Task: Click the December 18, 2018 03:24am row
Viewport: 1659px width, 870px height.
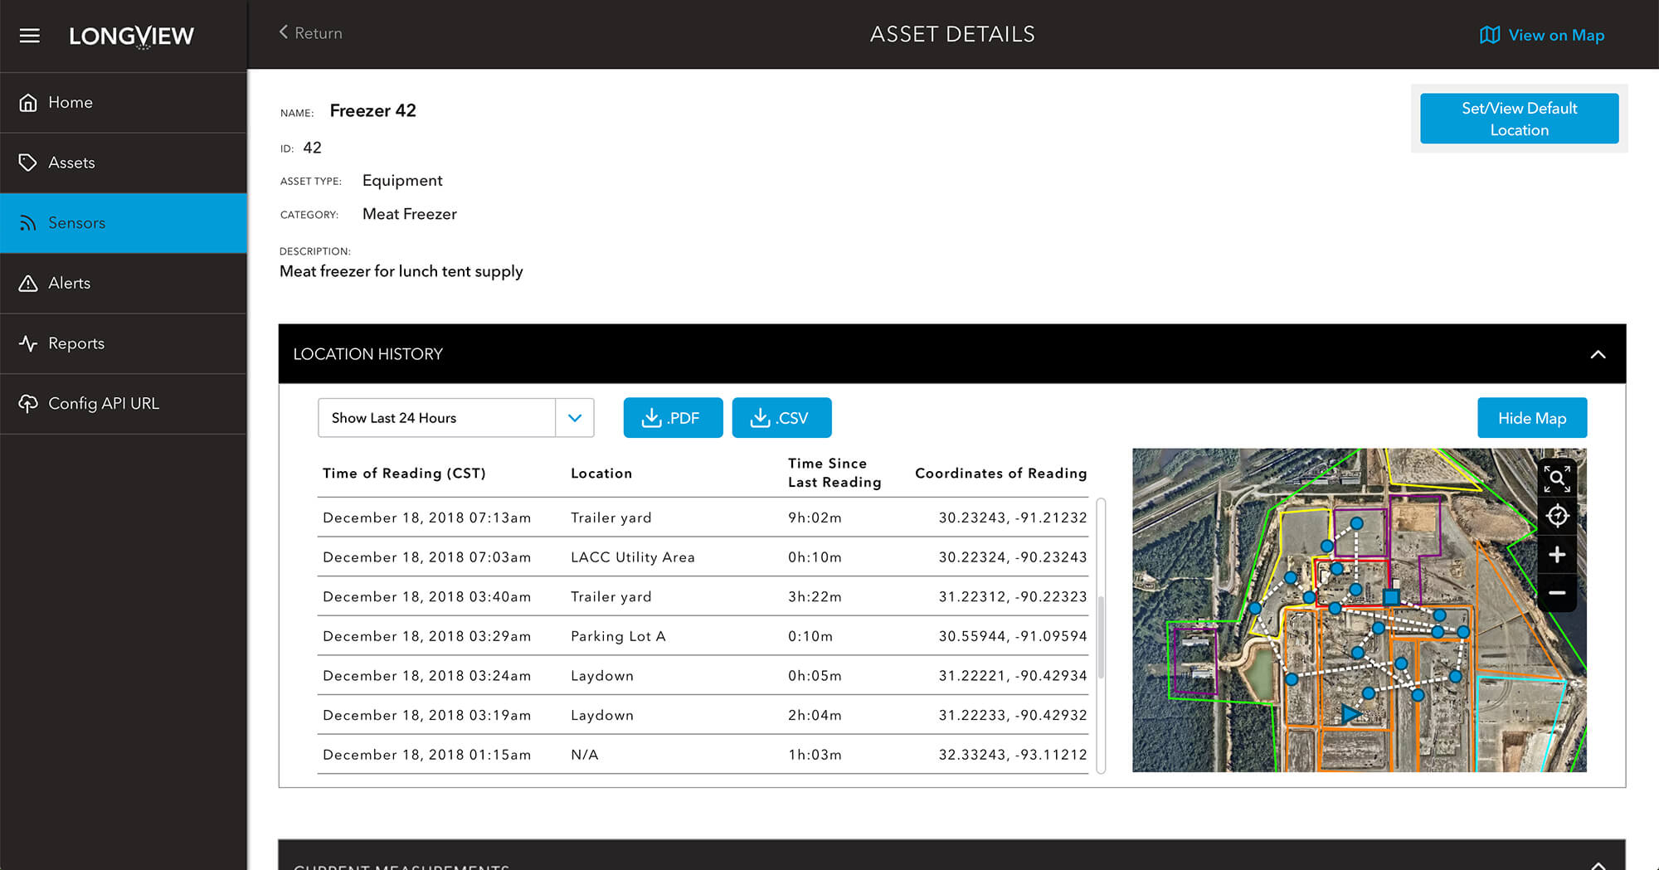Action: (703, 676)
